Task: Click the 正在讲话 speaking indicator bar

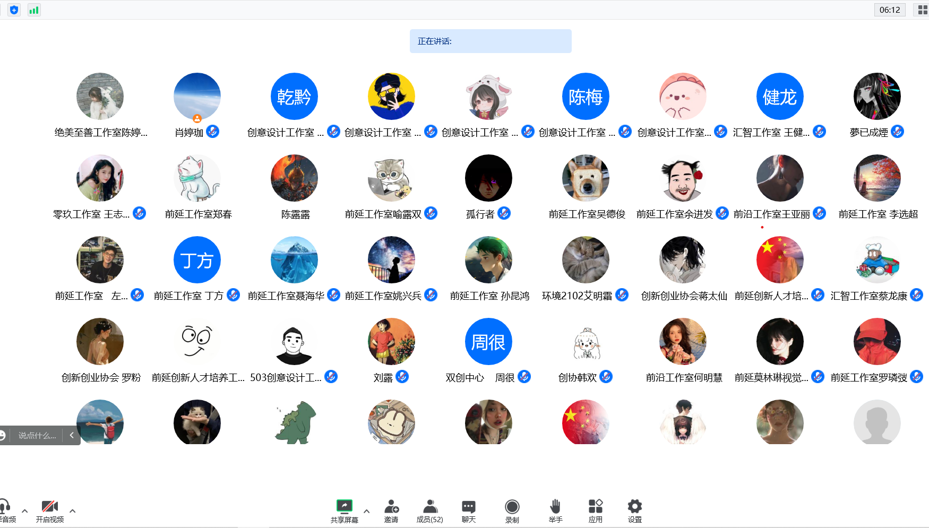Action: click(x=490, y=41)
